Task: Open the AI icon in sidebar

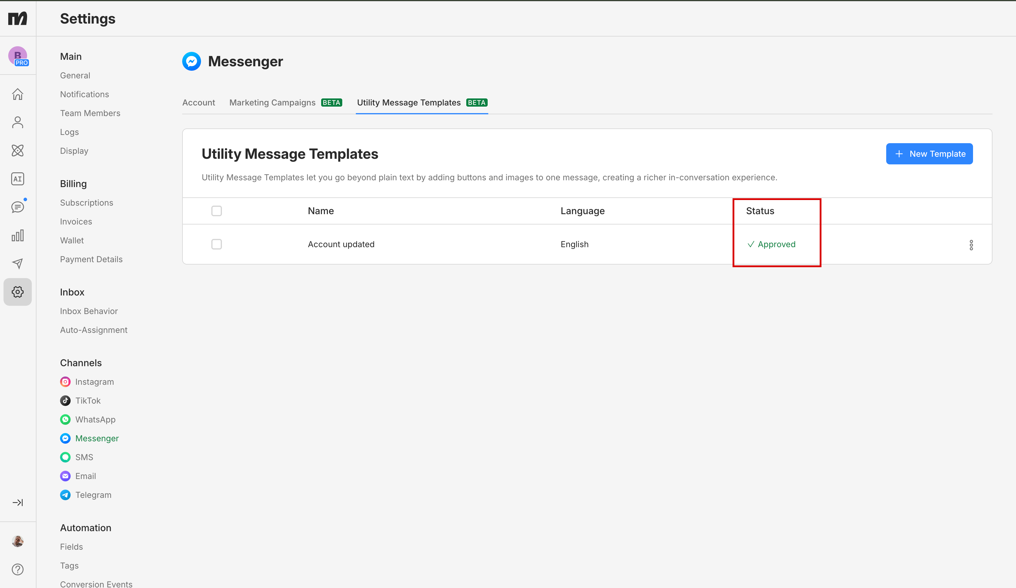Action: click(17, 179)
